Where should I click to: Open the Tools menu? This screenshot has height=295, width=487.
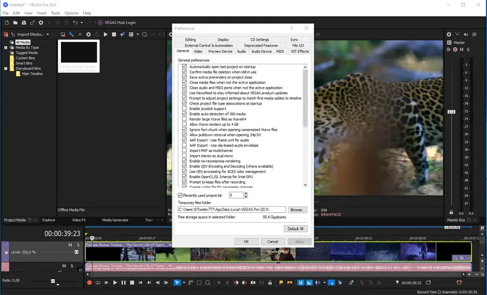tap(55, 13)
